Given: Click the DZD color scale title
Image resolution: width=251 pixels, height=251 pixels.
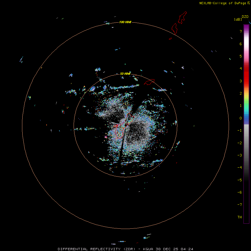Looking at the screenshot, I should click(245, 17).
